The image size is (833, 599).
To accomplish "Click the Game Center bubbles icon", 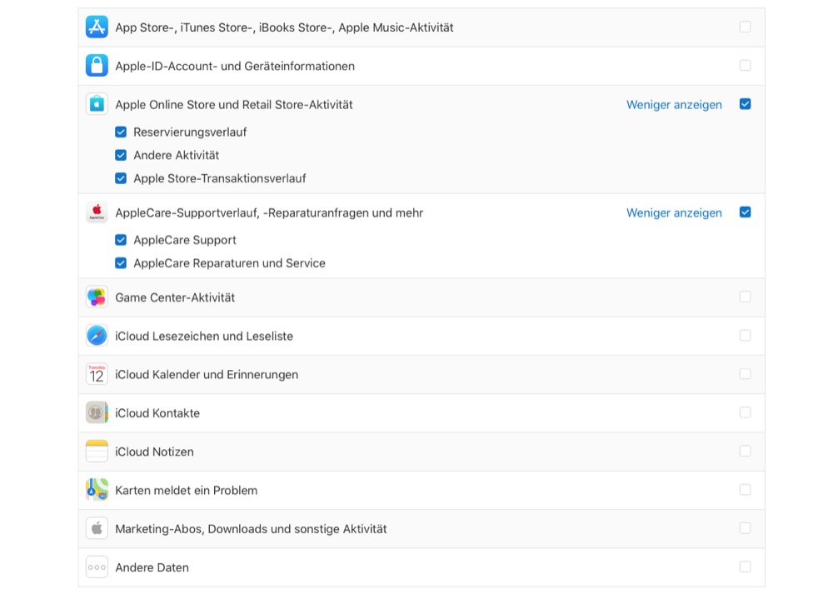I will [x=97, y=297].
